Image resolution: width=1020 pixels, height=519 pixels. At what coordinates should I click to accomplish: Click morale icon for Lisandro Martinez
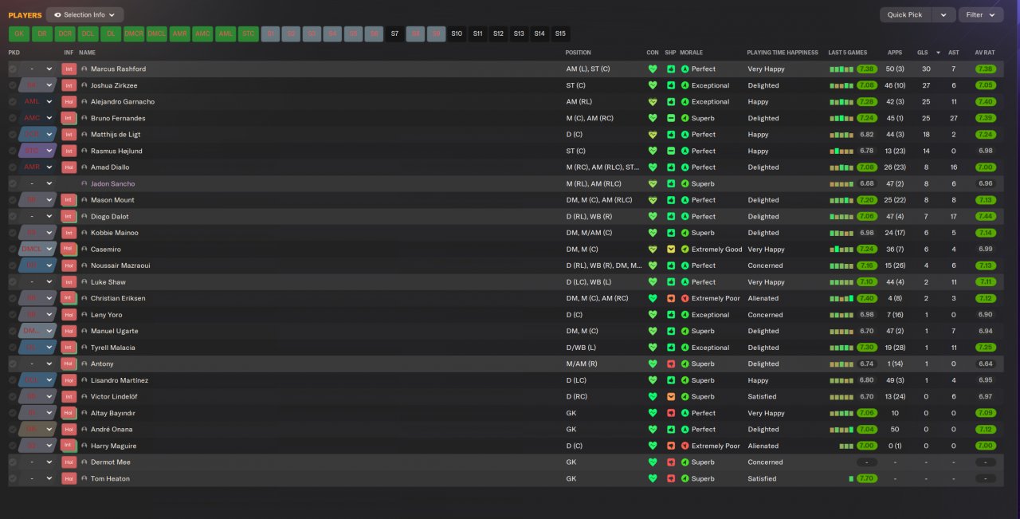coord(685,380)
